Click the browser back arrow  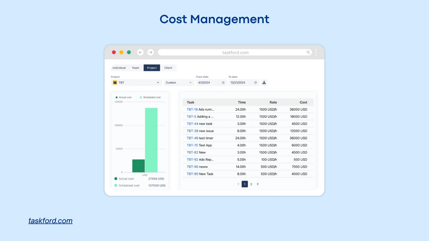point(140,52)
